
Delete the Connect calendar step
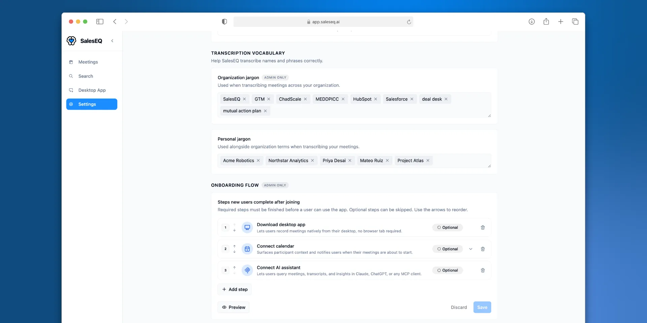483,249
